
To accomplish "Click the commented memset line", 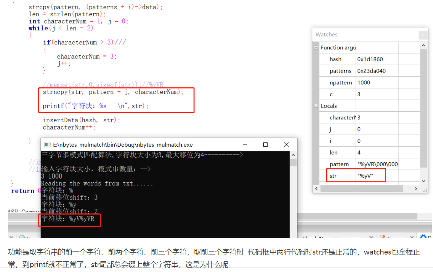I will [103, 84].
